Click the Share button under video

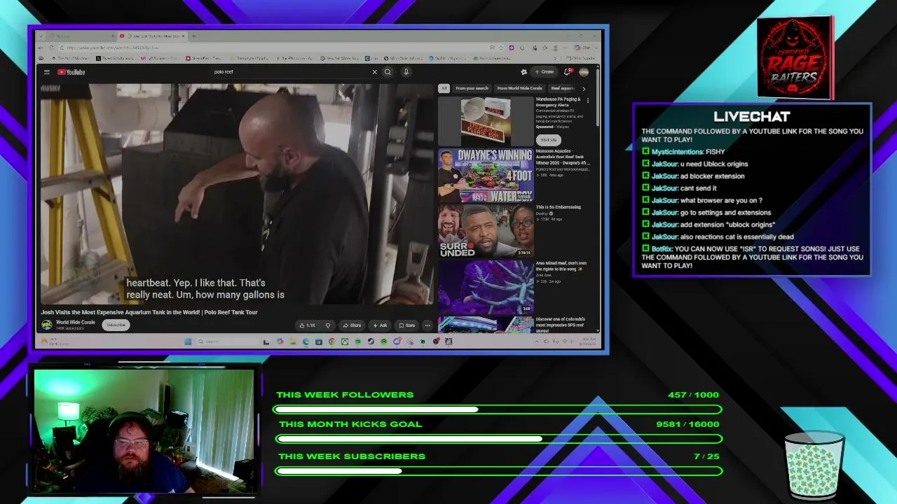coord(352,325)
